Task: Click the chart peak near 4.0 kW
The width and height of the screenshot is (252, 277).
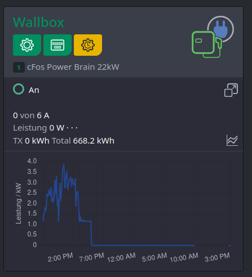Action: tap(64, 164)
